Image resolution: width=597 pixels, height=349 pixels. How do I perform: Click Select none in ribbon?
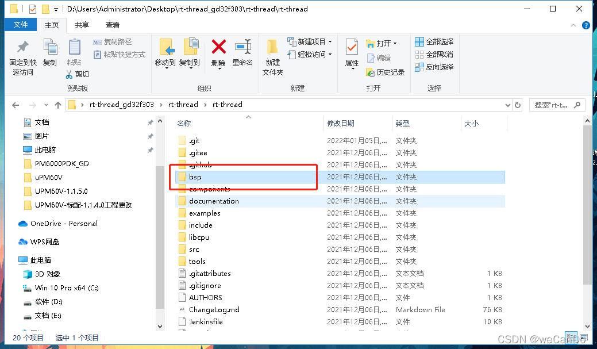(434, 55)
